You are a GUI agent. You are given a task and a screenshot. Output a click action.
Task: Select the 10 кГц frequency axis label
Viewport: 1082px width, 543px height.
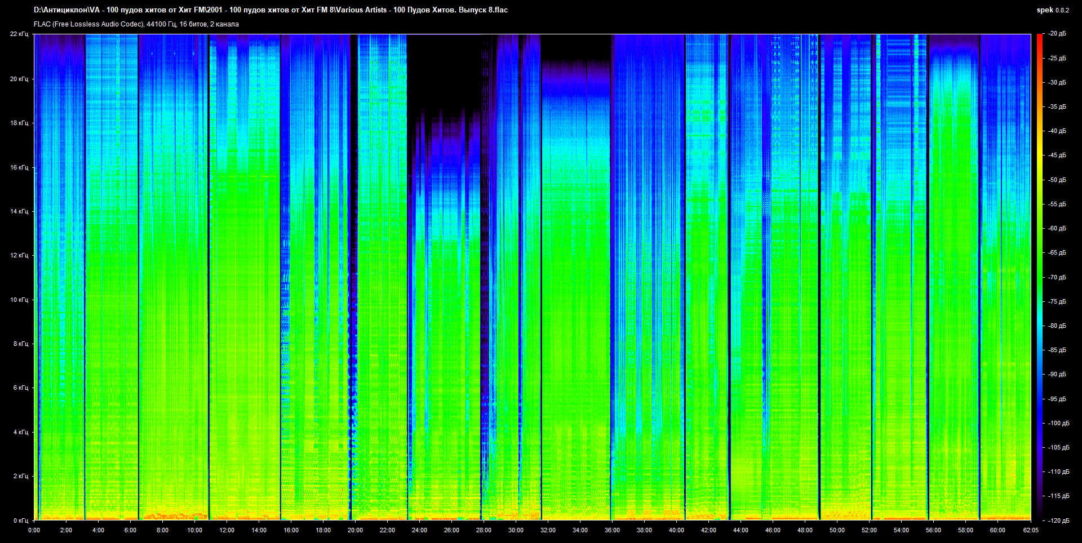tap(19, 300)
